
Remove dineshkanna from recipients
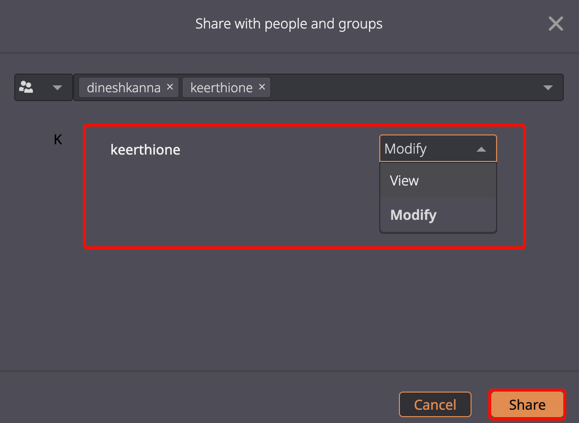click(170, 87)
